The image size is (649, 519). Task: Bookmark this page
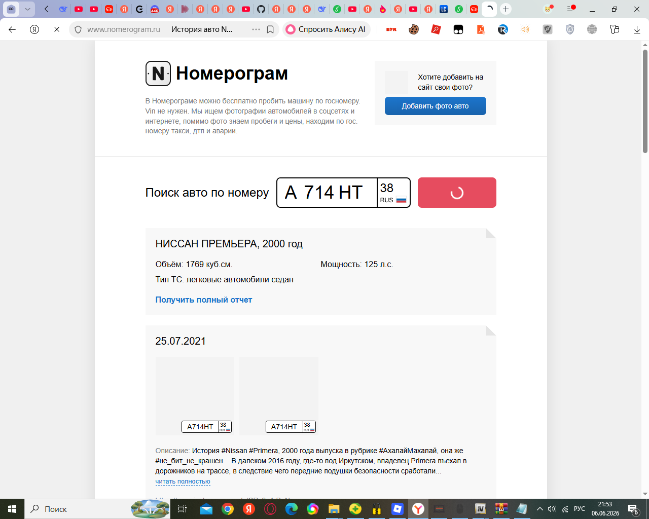(x=270, y=29)
